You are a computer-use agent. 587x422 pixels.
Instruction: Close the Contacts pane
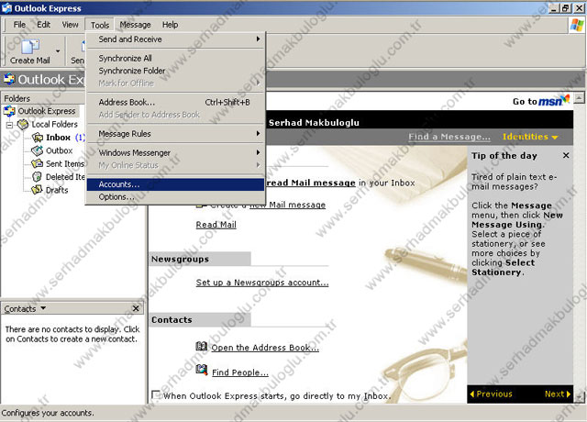coord(136,308)
